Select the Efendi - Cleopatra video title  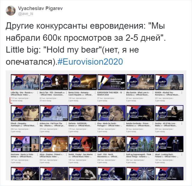(x=23, y=125)
